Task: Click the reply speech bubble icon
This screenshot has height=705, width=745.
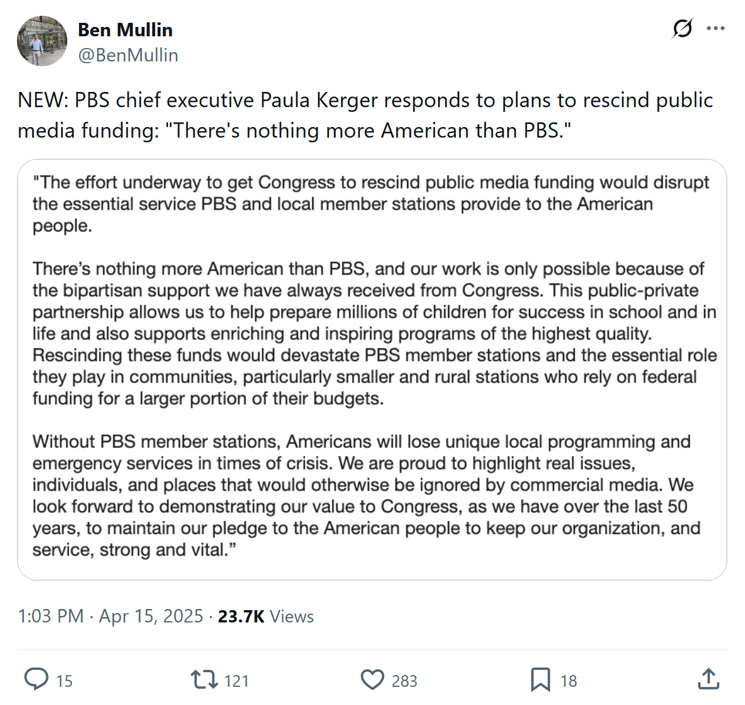Action: 36,679
